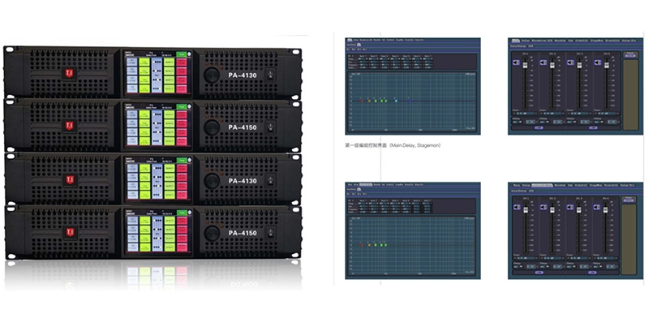Mute IN 1 speaker icon in upper mixer panel
This screenshot has height=314, width=649.
point(517,62)
